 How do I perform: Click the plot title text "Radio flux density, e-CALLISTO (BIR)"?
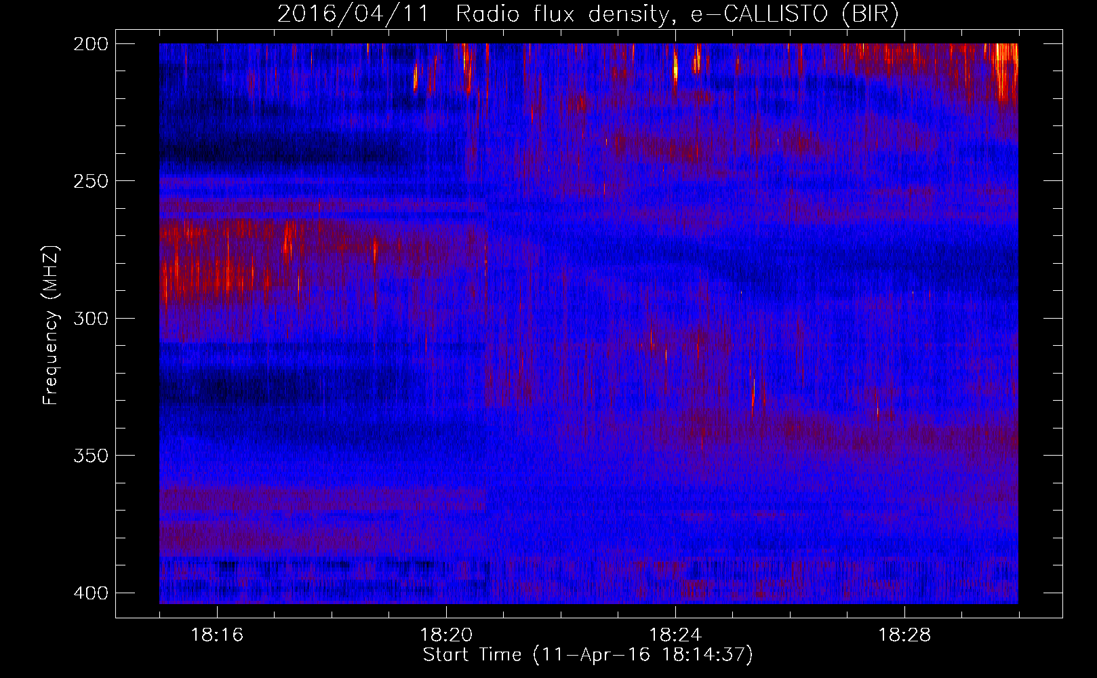(x=677, y=14)
